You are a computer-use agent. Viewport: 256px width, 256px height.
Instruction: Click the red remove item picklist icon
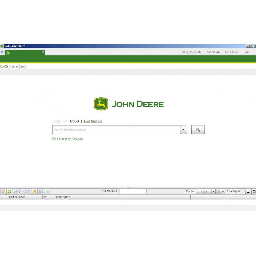[3, 191]
